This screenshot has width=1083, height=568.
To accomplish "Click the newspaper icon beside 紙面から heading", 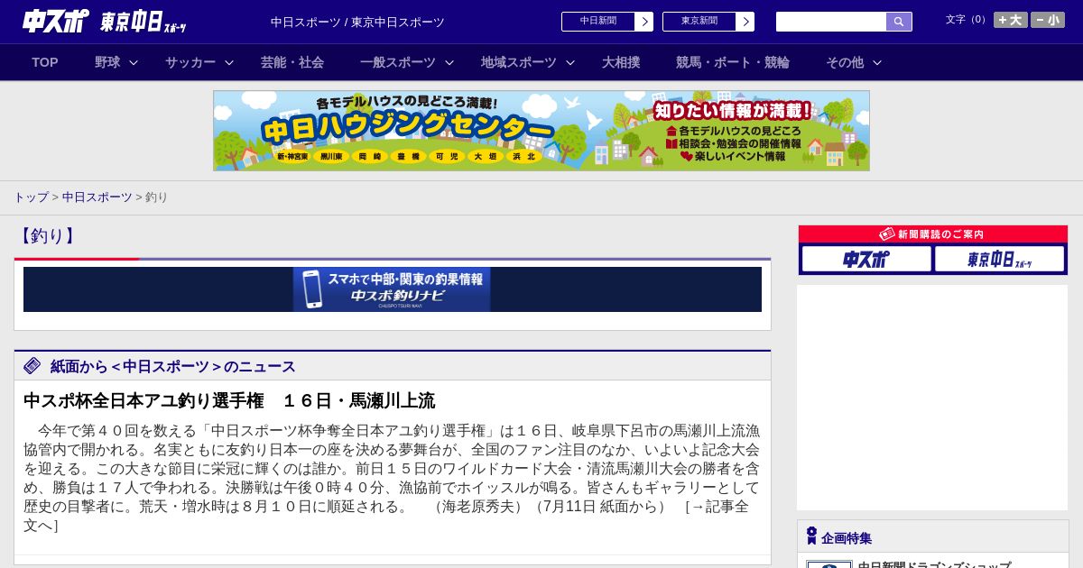I will [x=32, y=365].
